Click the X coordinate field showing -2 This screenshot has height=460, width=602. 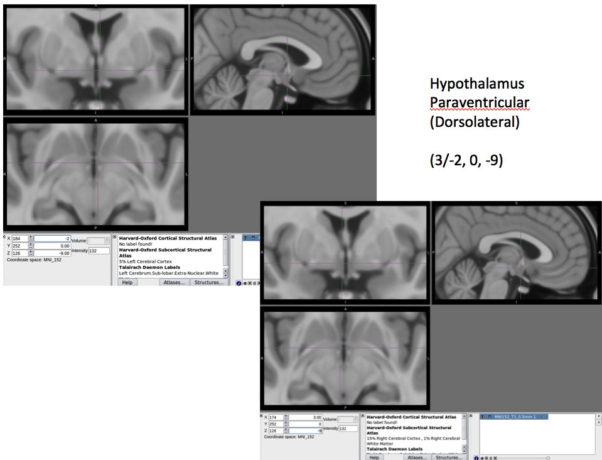(51, 238)
